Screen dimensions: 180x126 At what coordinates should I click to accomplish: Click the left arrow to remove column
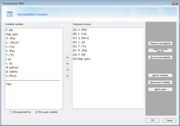click(x=68, y=64)
